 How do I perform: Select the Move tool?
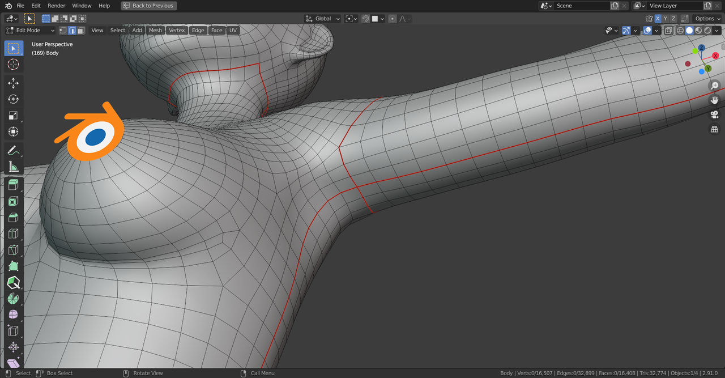14,83
